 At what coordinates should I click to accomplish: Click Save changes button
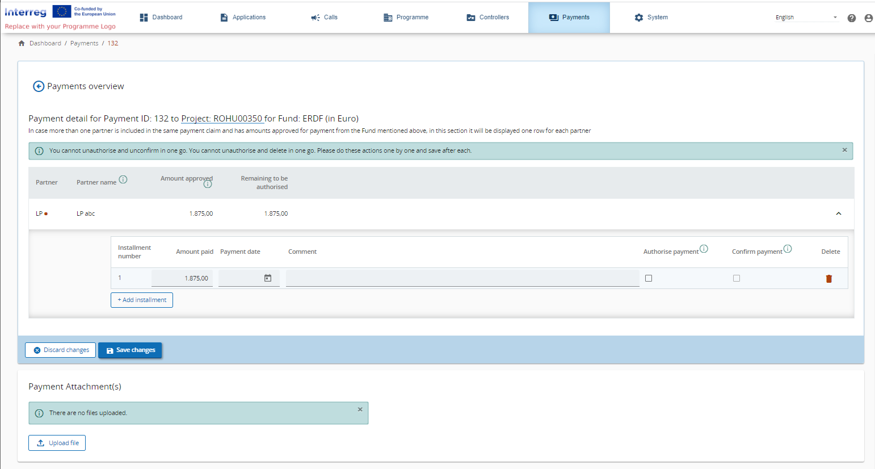[130, 350]
